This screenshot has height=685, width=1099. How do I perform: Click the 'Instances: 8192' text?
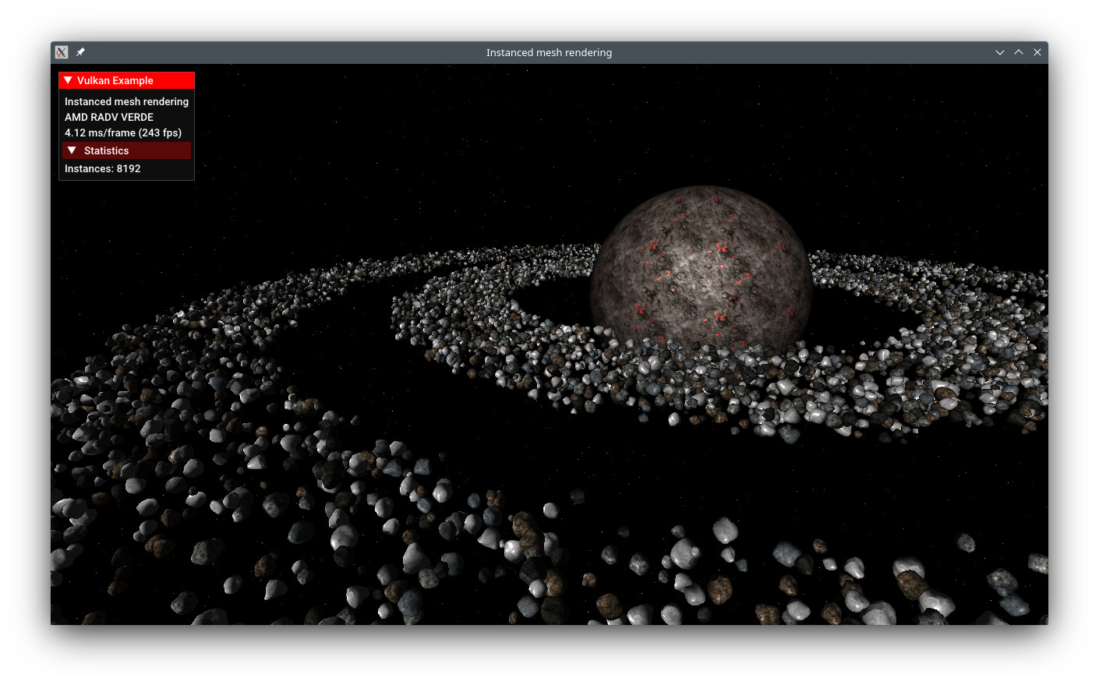pyautogui.click(x=102, y=168)
